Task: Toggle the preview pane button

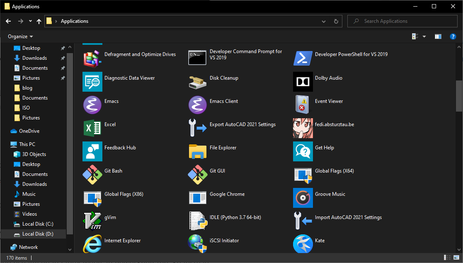Action: pos(438,37)
